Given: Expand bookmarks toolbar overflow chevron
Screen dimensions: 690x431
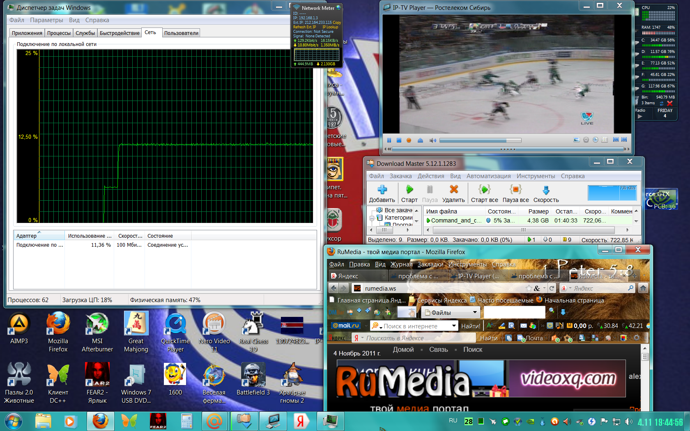Looking at the screenshot, I should point(646,300).
